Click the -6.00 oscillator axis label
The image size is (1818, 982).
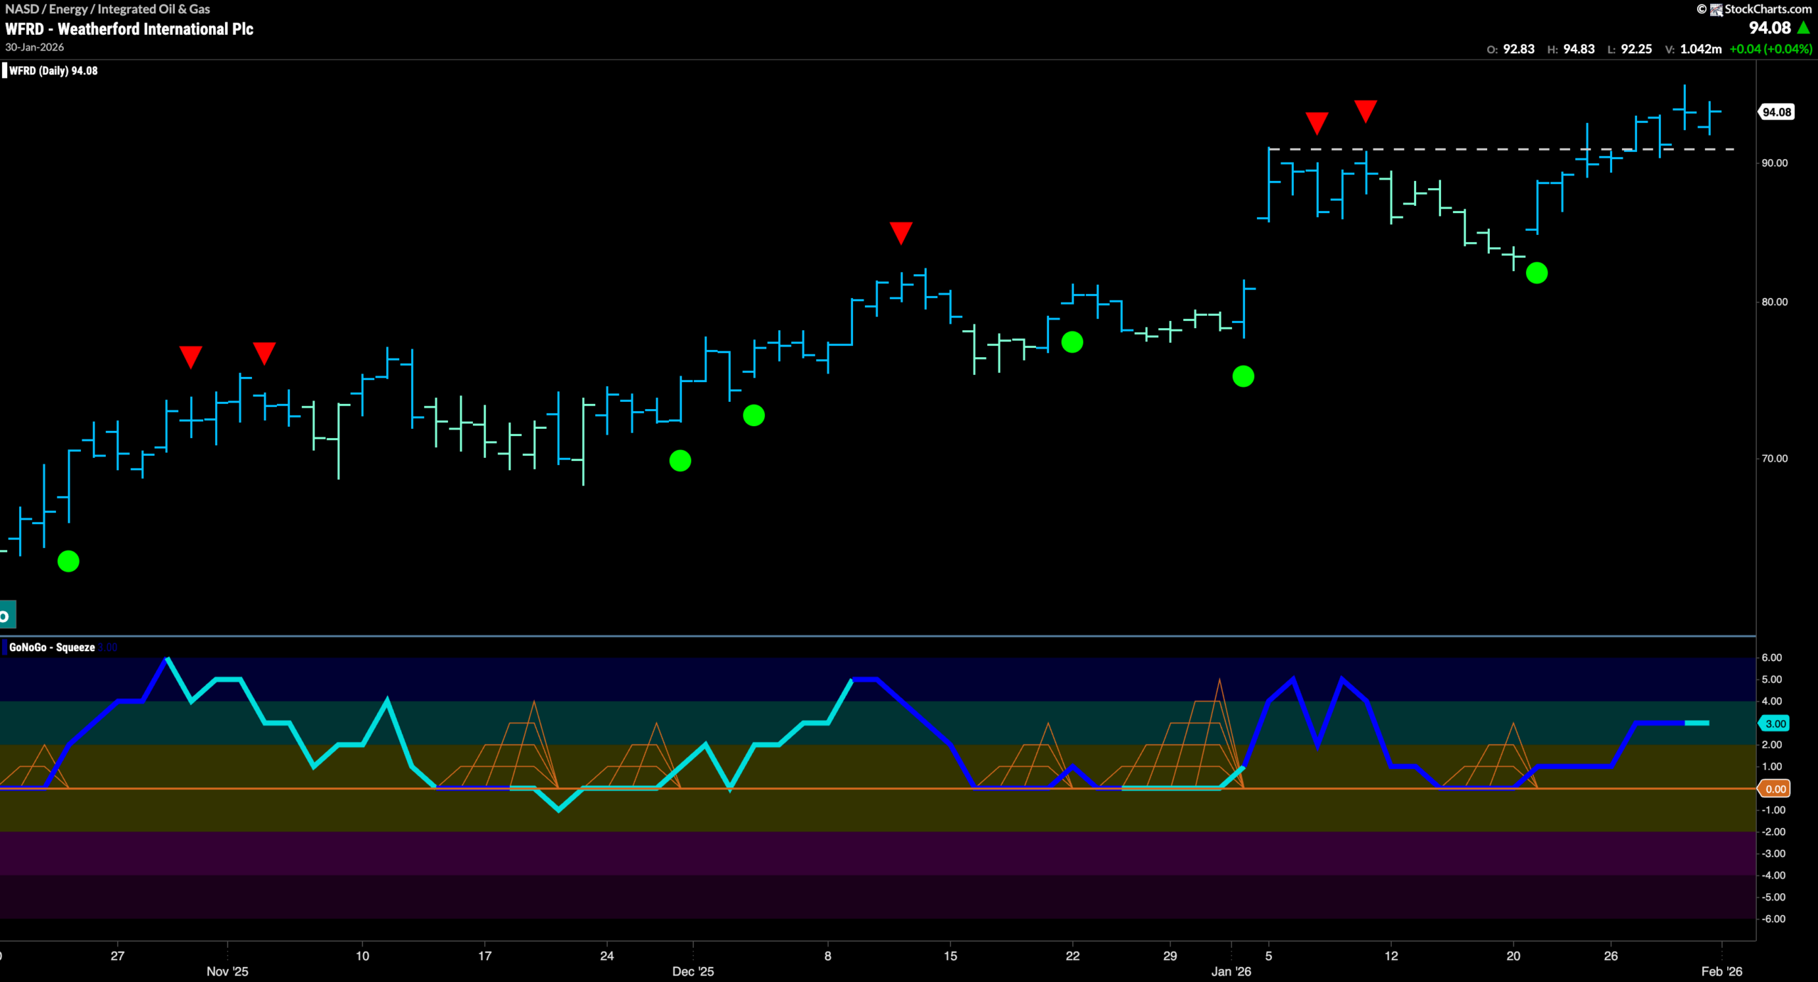coord(1773,920)
